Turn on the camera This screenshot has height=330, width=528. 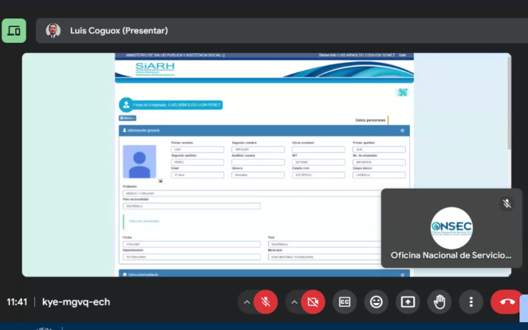pos(313,302)
